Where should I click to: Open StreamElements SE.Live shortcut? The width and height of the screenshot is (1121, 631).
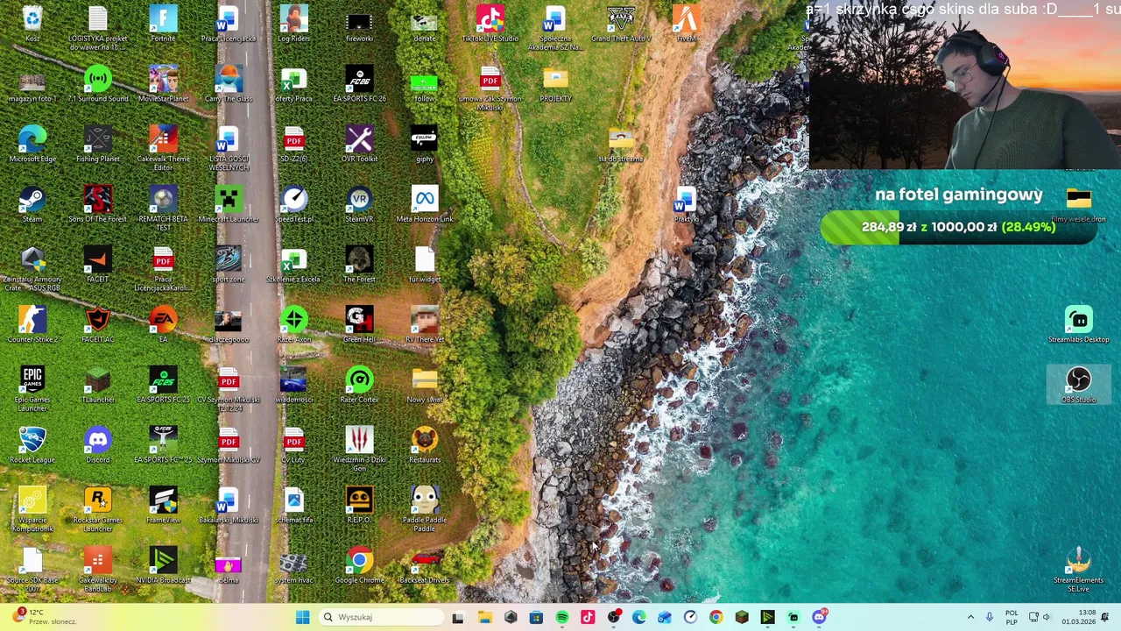(1078, 571)
